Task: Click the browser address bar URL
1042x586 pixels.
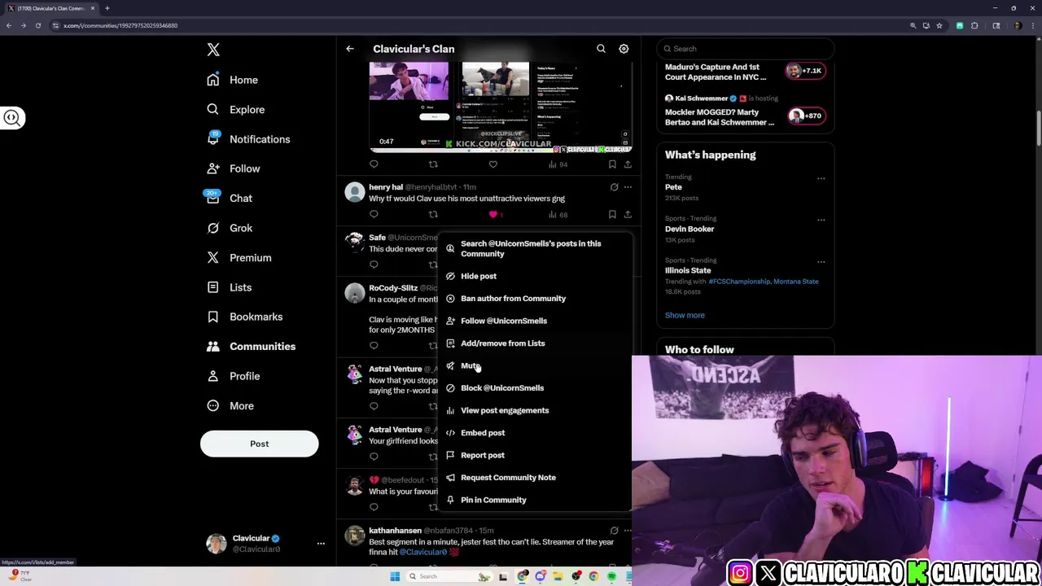Action: point(120,25)
